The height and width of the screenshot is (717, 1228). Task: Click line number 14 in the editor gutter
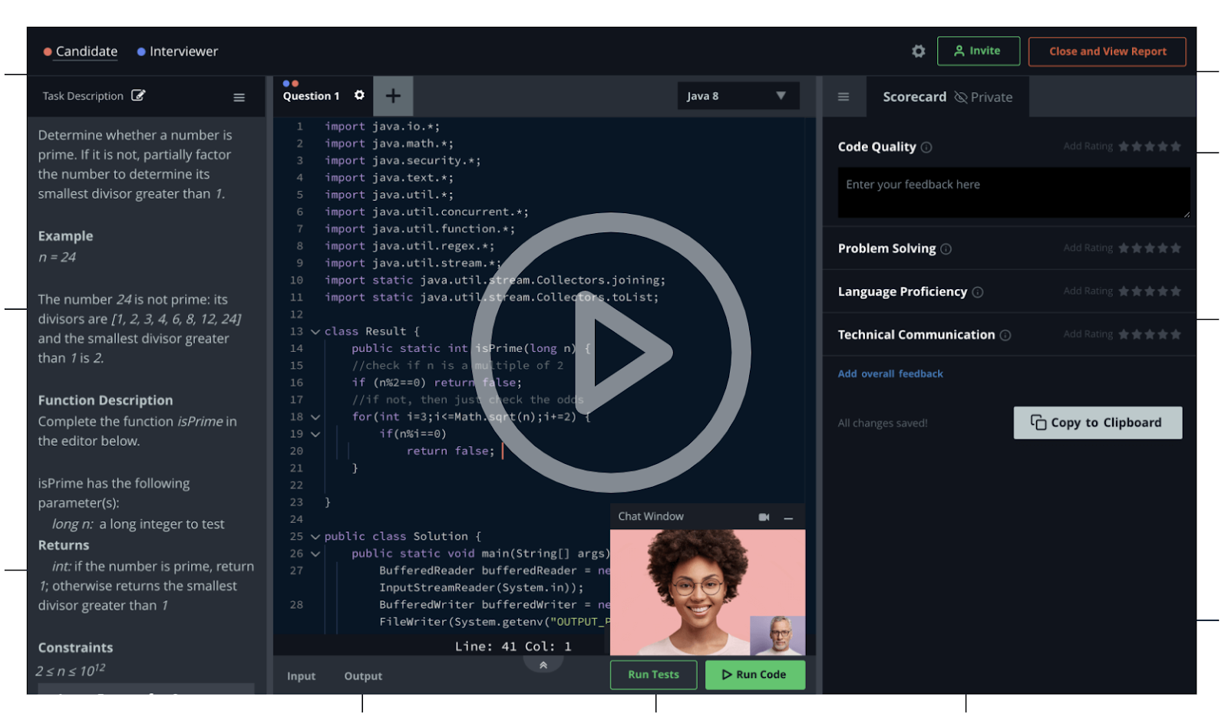(x=296, y=348)
